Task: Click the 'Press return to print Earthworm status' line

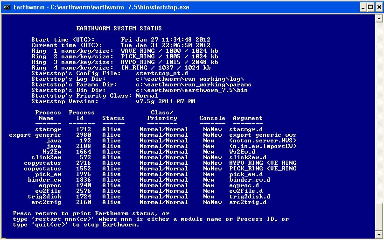Action: 91,213
